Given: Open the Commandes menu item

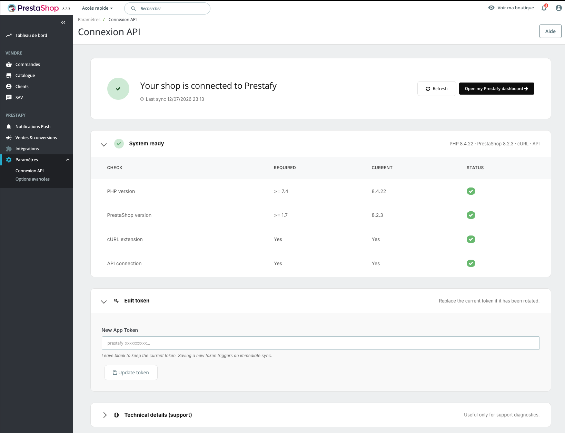Looking at the screenshot, I should point(36,65).
